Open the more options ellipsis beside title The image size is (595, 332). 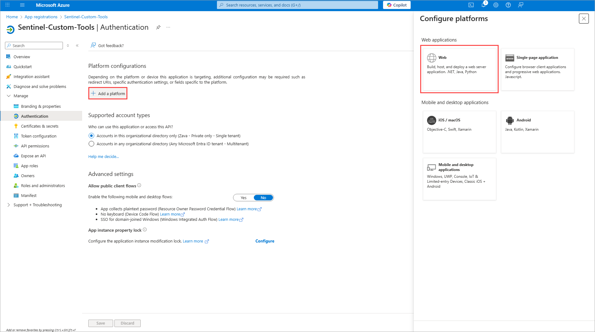click(x=168, y=27)
